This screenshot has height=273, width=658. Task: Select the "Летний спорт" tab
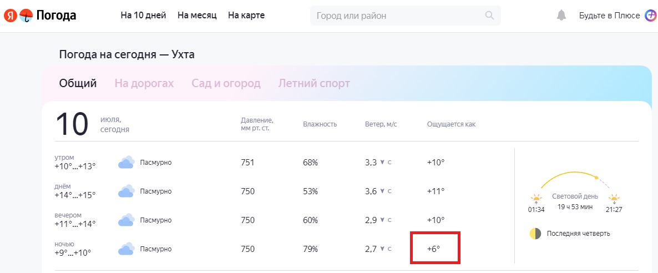pos(314,83)
